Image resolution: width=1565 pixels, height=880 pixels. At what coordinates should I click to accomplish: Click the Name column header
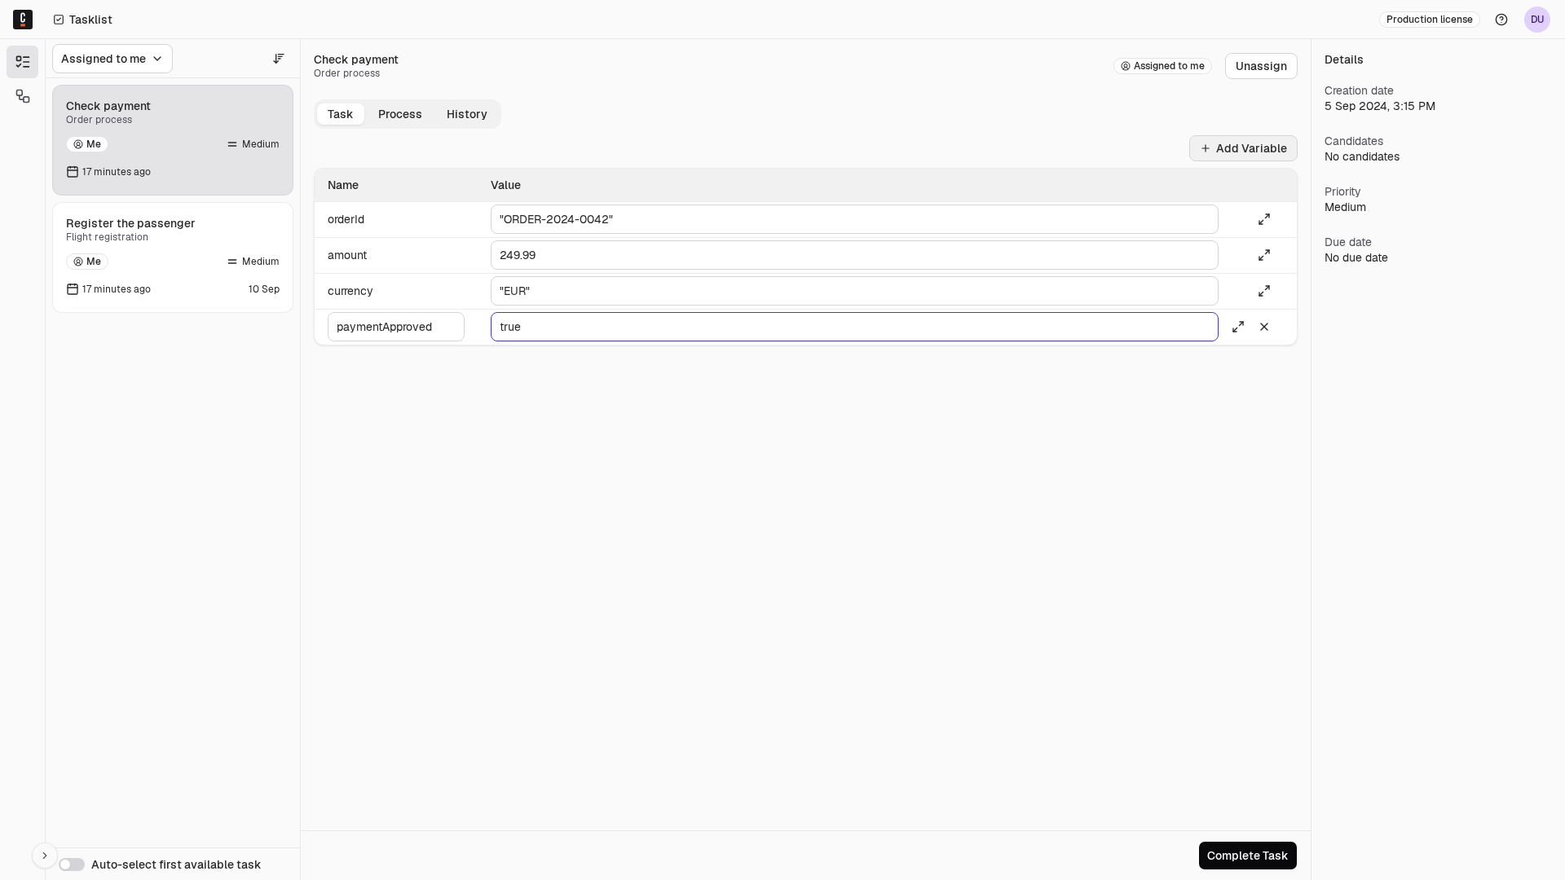[343, 185]
